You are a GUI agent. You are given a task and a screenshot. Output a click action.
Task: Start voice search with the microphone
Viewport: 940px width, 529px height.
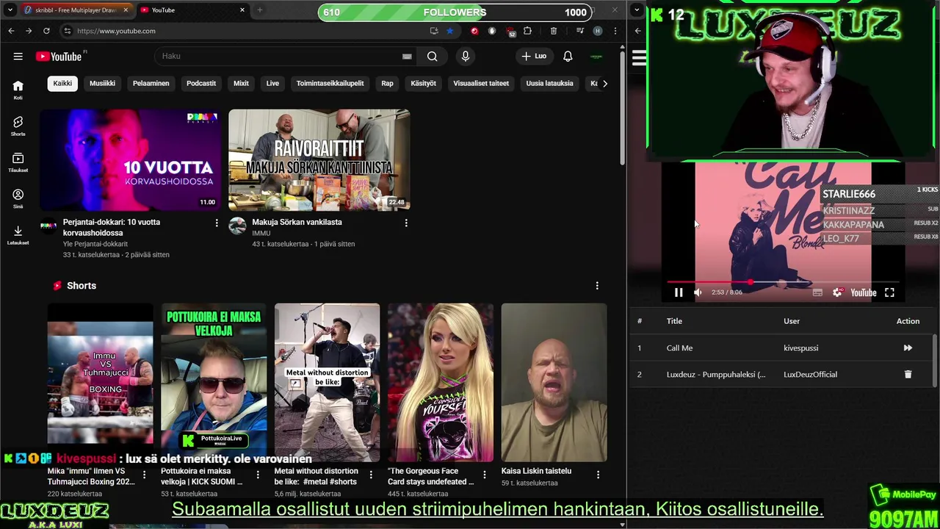click(465, 57)
